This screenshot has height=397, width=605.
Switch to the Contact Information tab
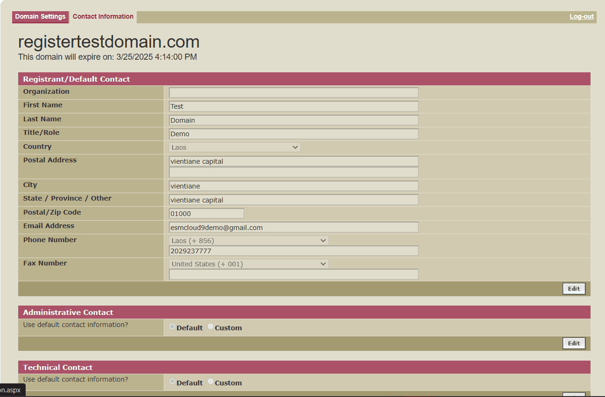(103, 17)
